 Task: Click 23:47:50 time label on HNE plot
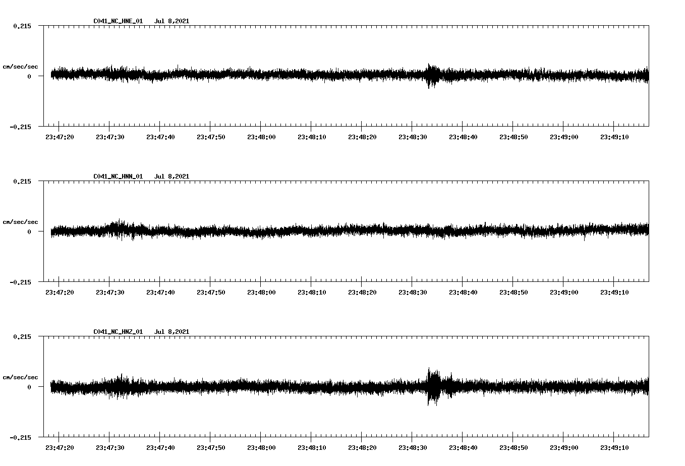click(211, 137)
